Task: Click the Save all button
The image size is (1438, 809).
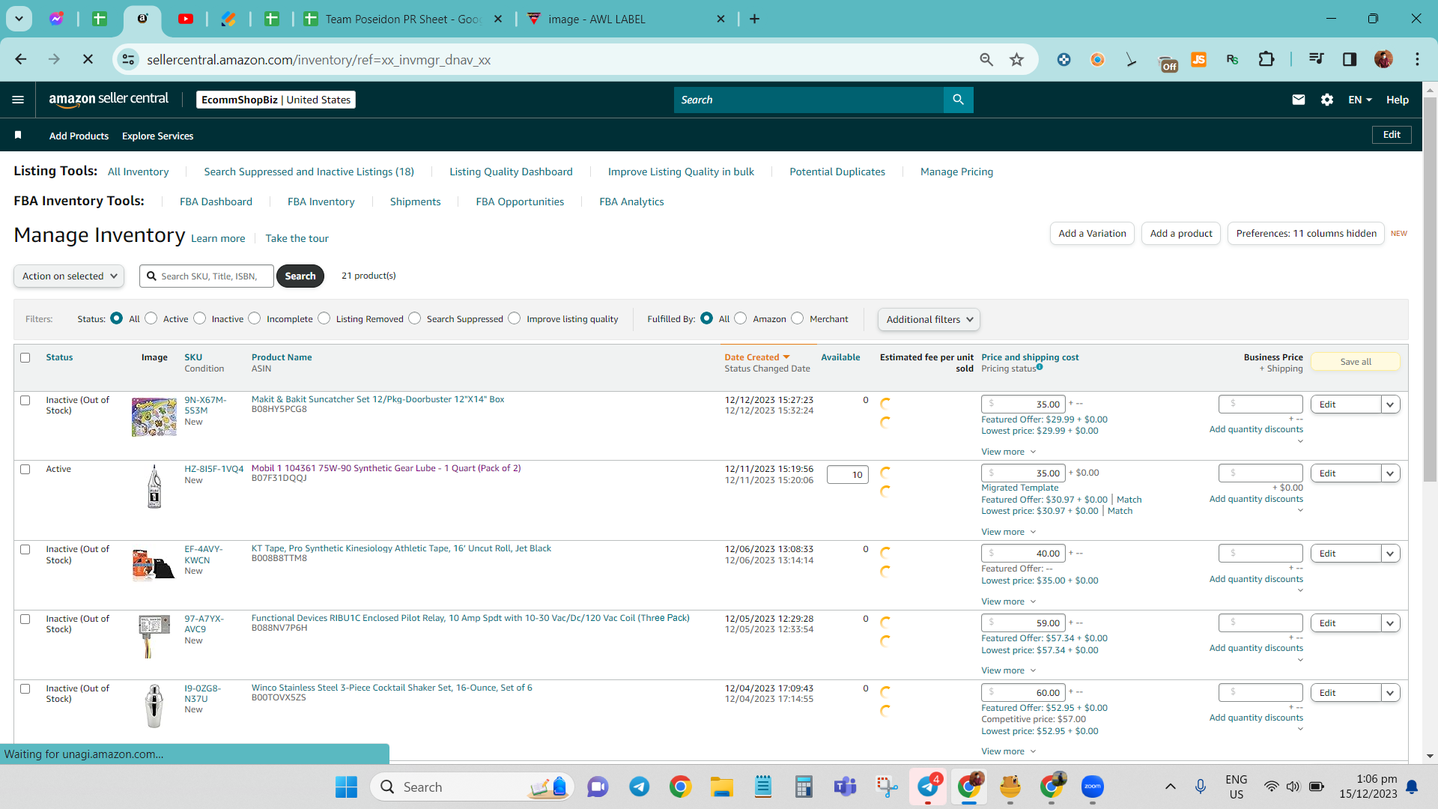Action: click(1356, 362)
